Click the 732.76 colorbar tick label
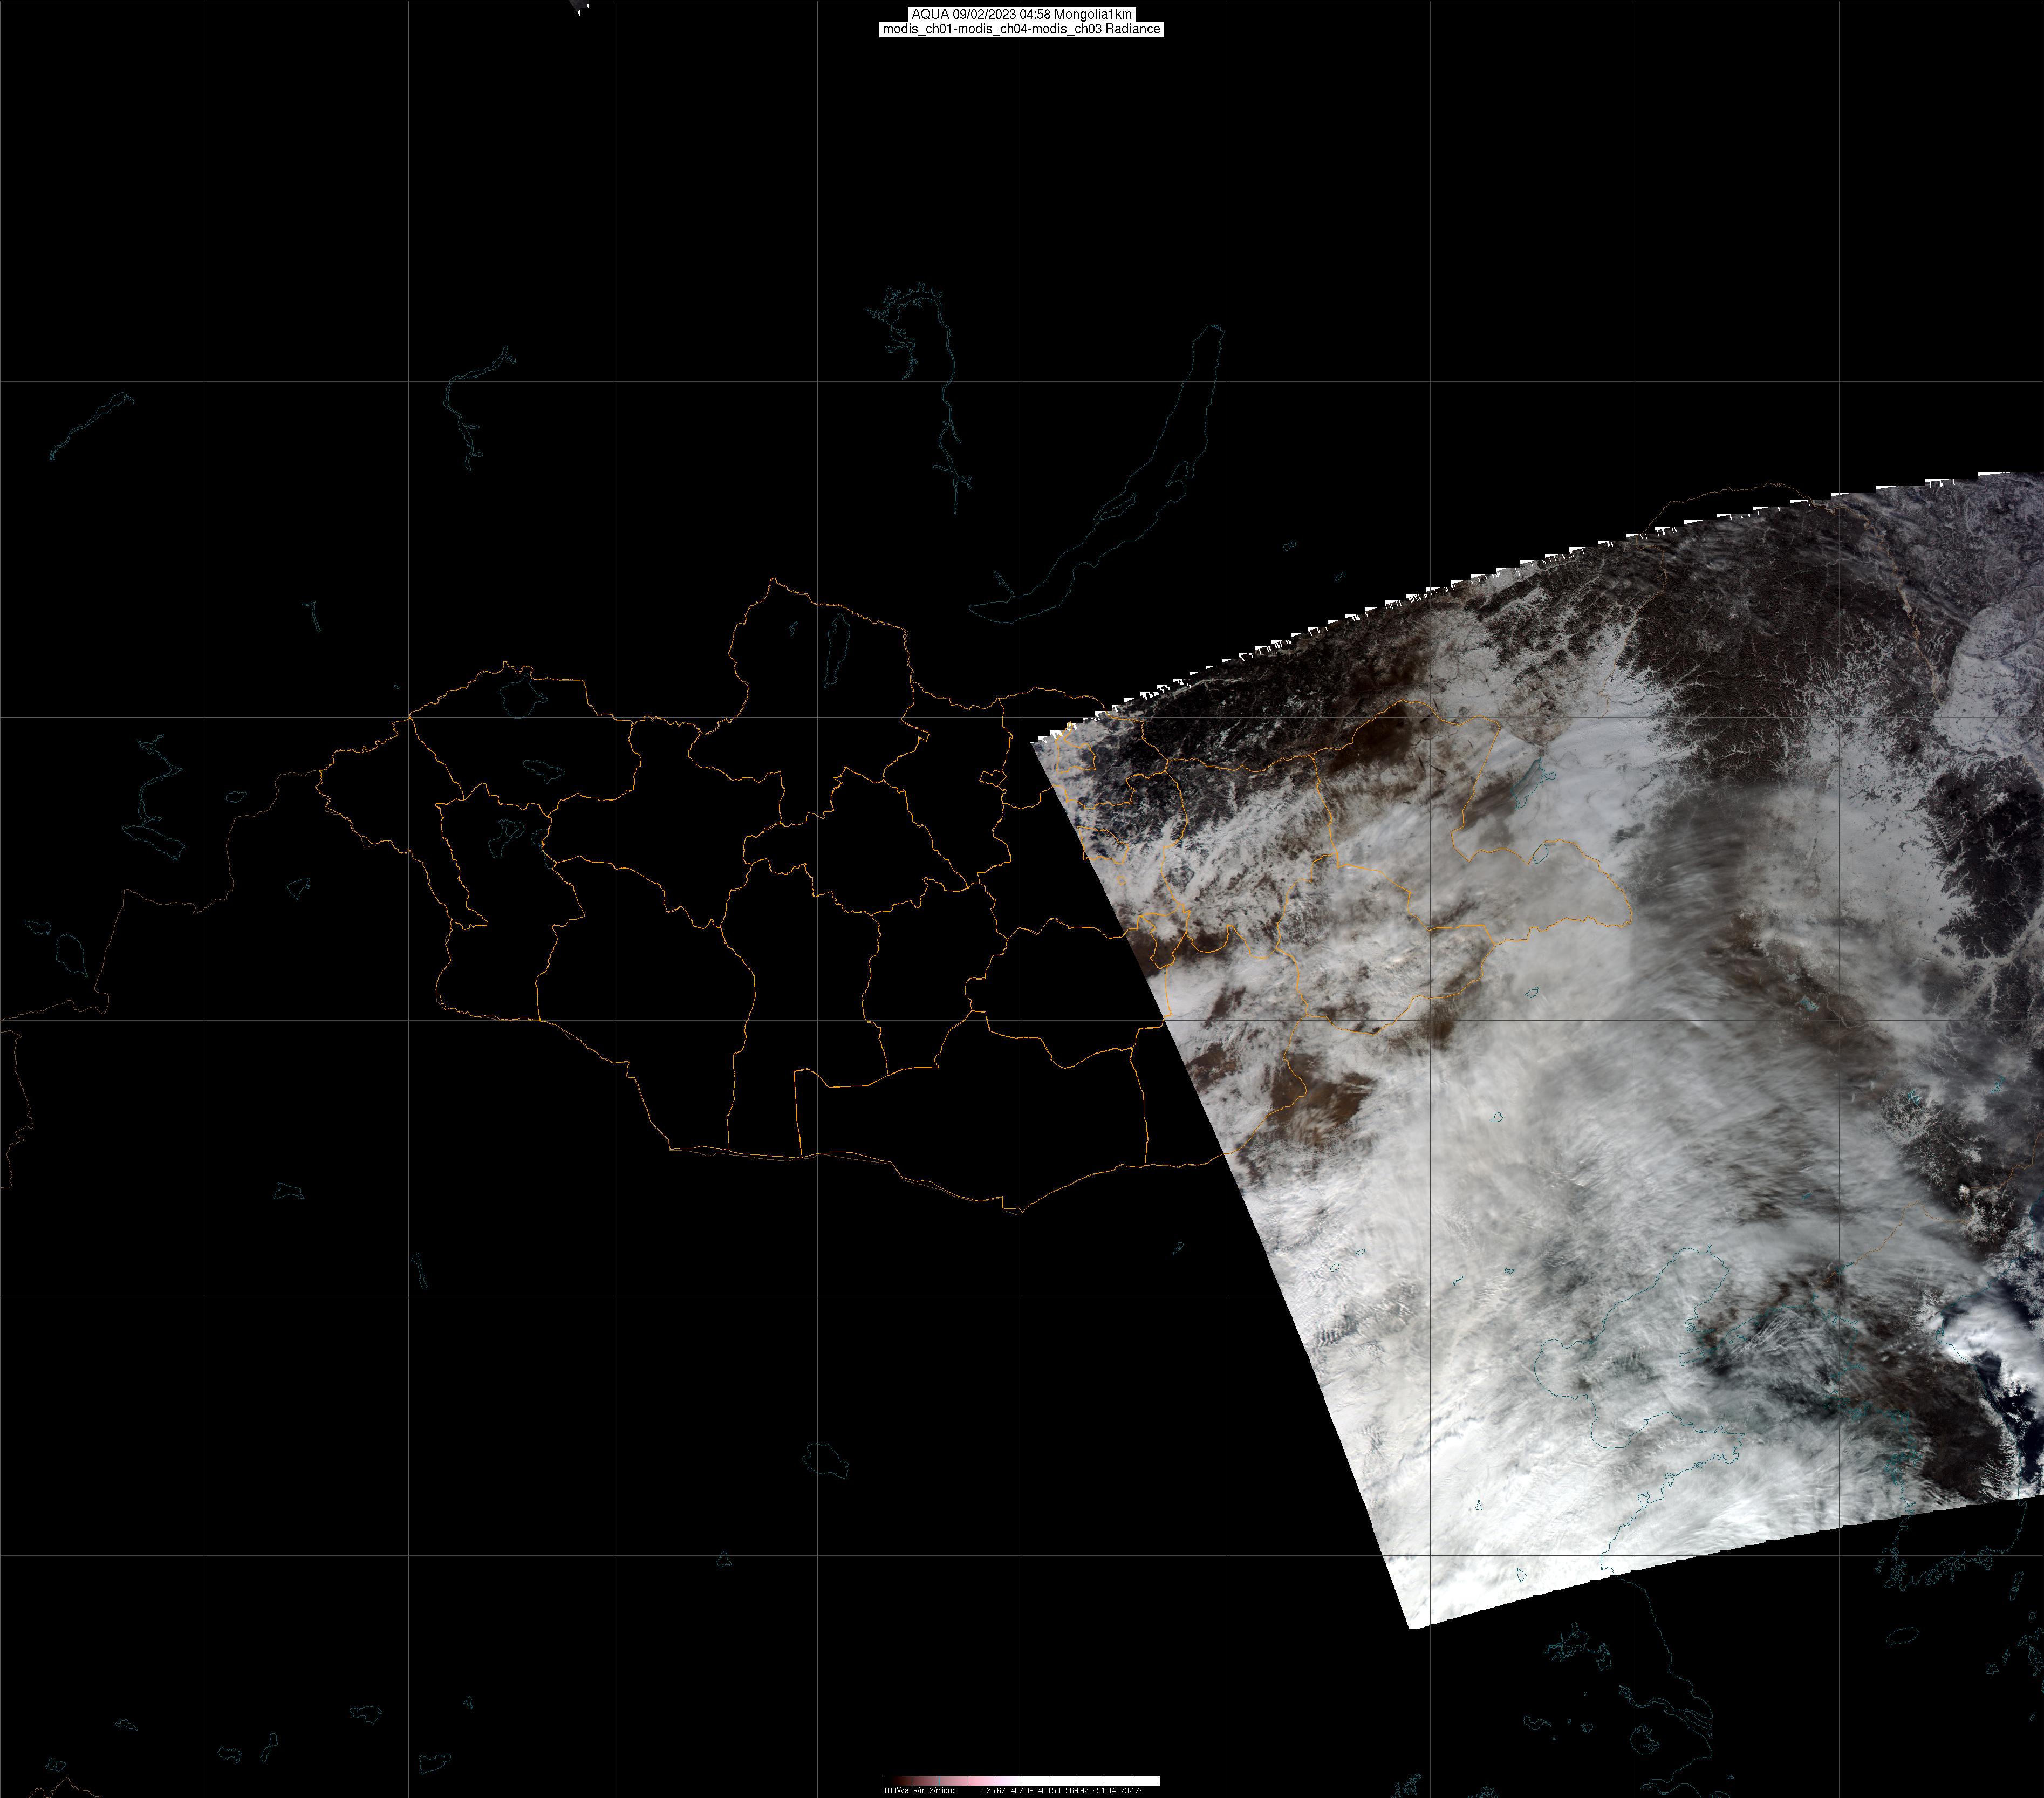This screenshot has height=1798, width=2044. [1132, 1790]
